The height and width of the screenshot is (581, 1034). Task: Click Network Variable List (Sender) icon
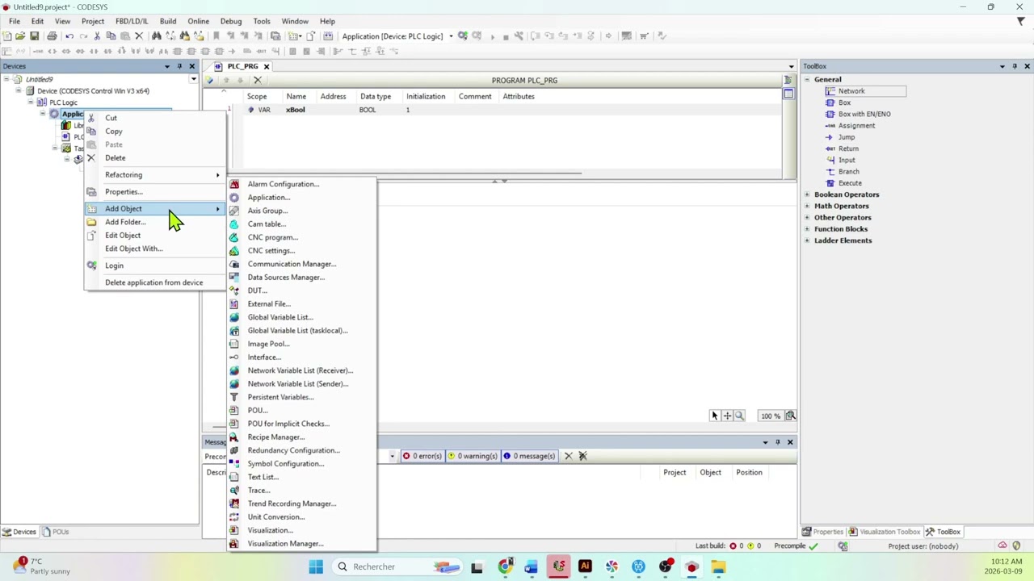click(234, 383)
